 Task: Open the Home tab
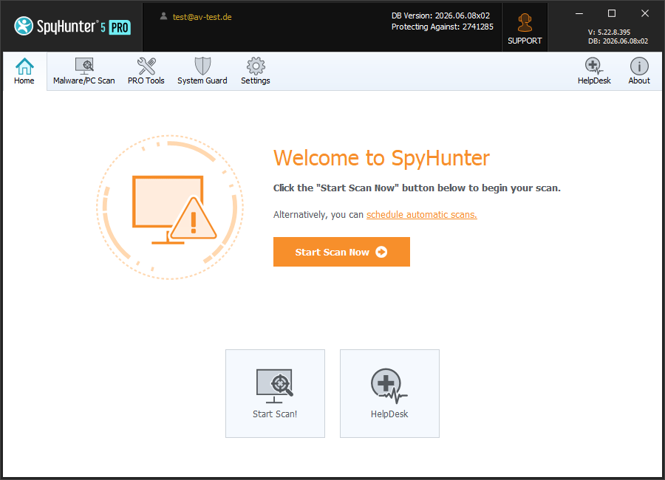[24, 71]
